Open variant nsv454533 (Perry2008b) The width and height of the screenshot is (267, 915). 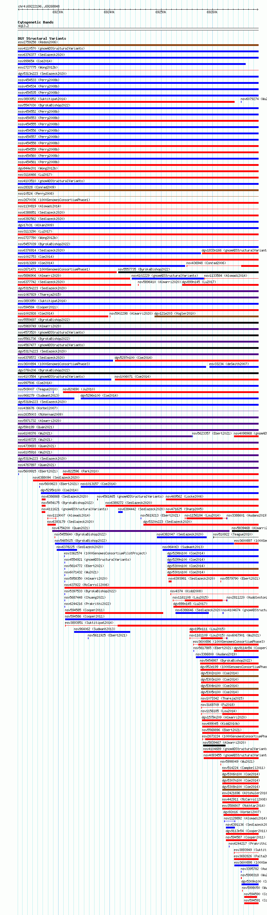click(x=39, y=80)
